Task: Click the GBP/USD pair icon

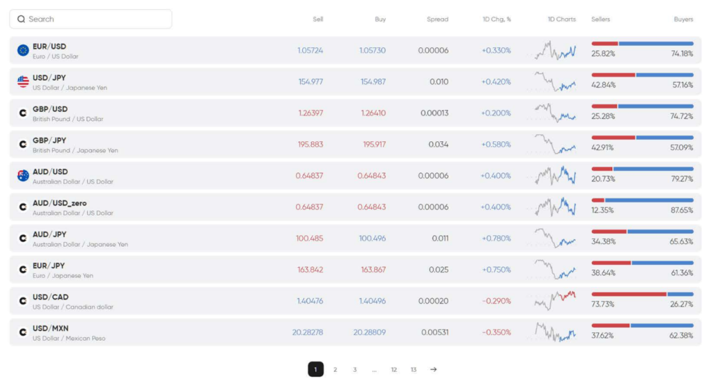Action: [23, 113]
